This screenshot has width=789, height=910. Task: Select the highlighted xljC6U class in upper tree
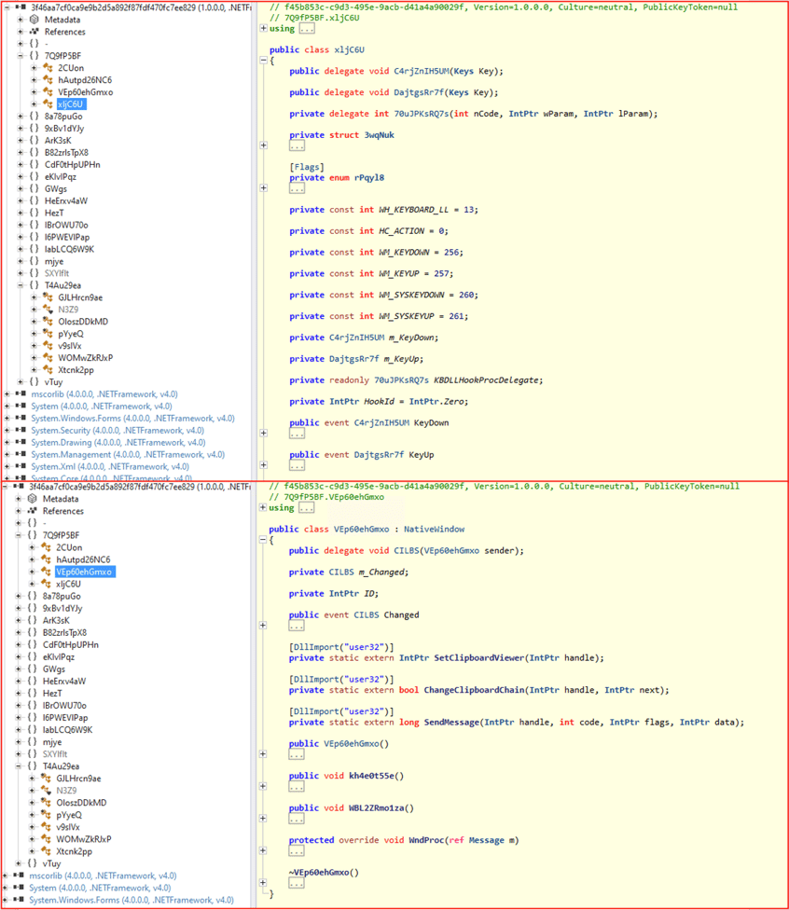coord(71,103)
